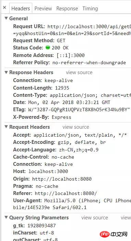Close the request details panel

point(4,8)
